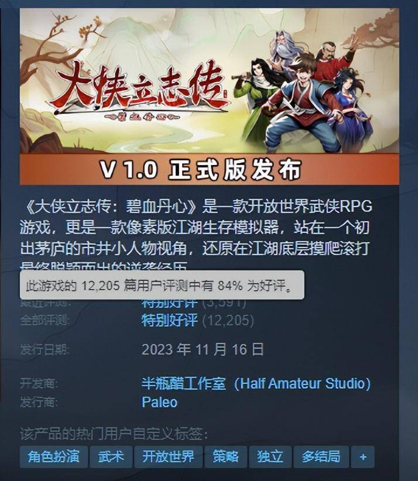
Task: Click the plus button to add tags
Action: (x=363, y=457)
